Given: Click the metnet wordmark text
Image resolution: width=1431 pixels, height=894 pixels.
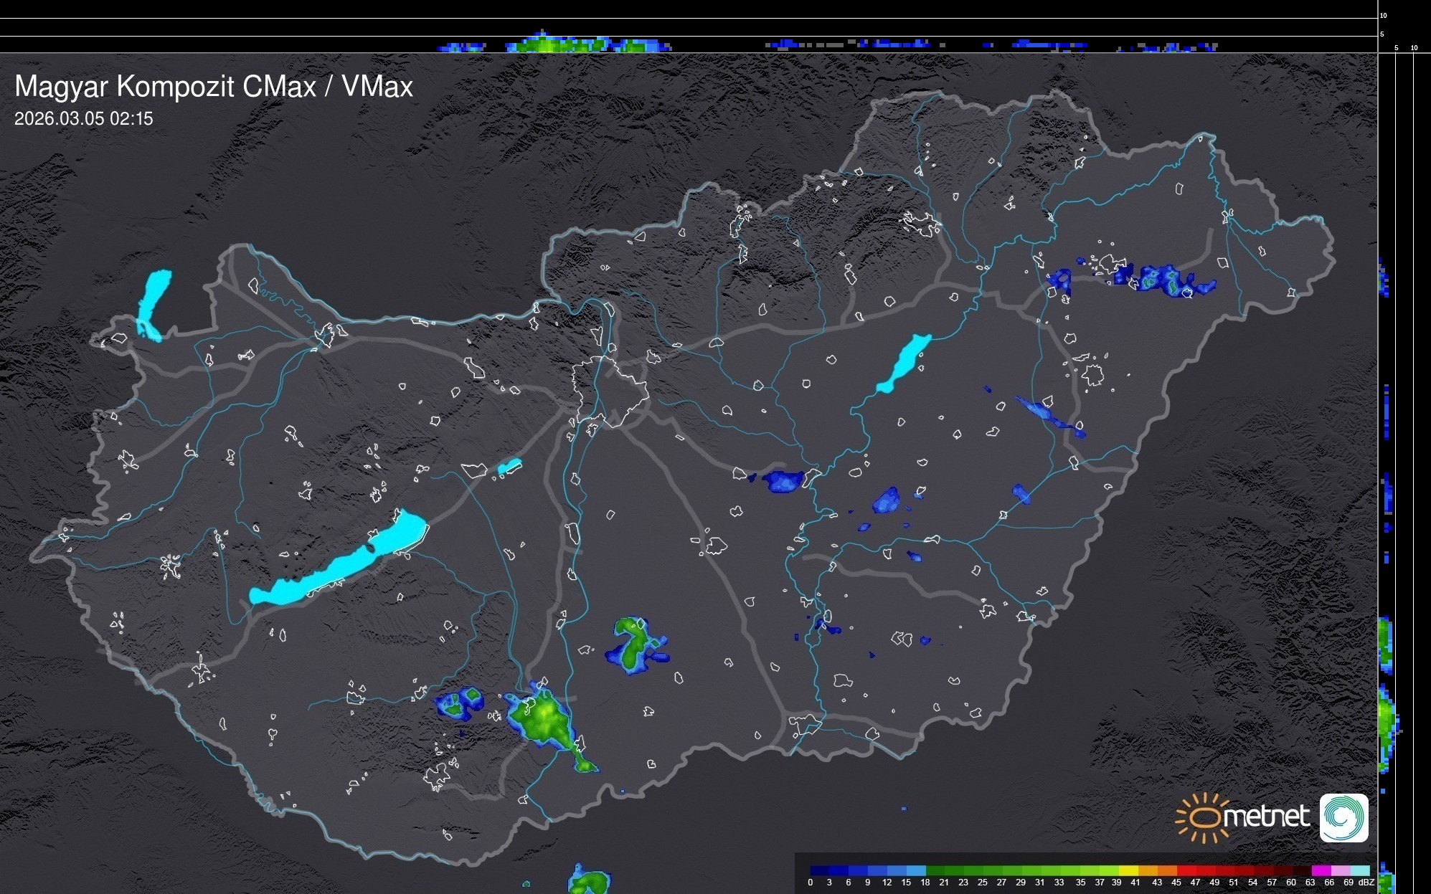Looking at the screenshot, I should click(1268, 817).
